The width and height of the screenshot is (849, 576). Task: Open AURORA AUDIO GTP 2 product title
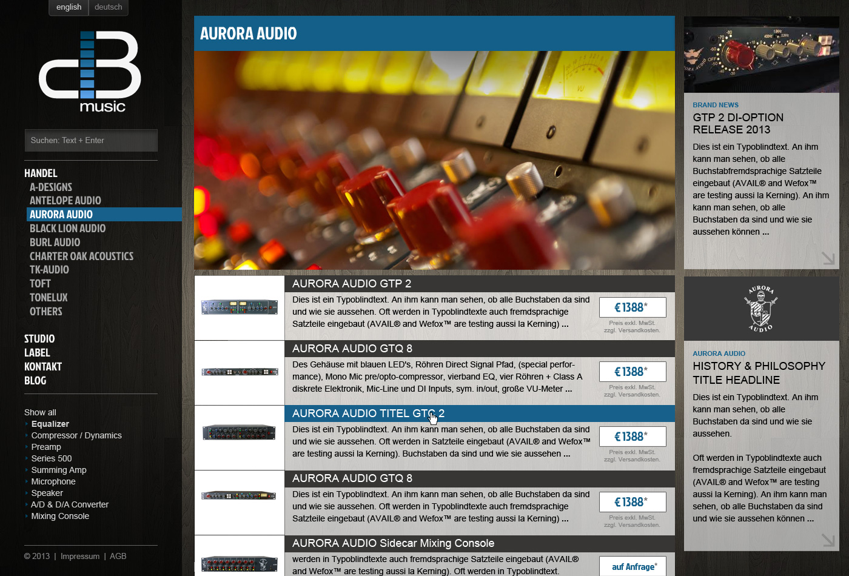point(352,284)
